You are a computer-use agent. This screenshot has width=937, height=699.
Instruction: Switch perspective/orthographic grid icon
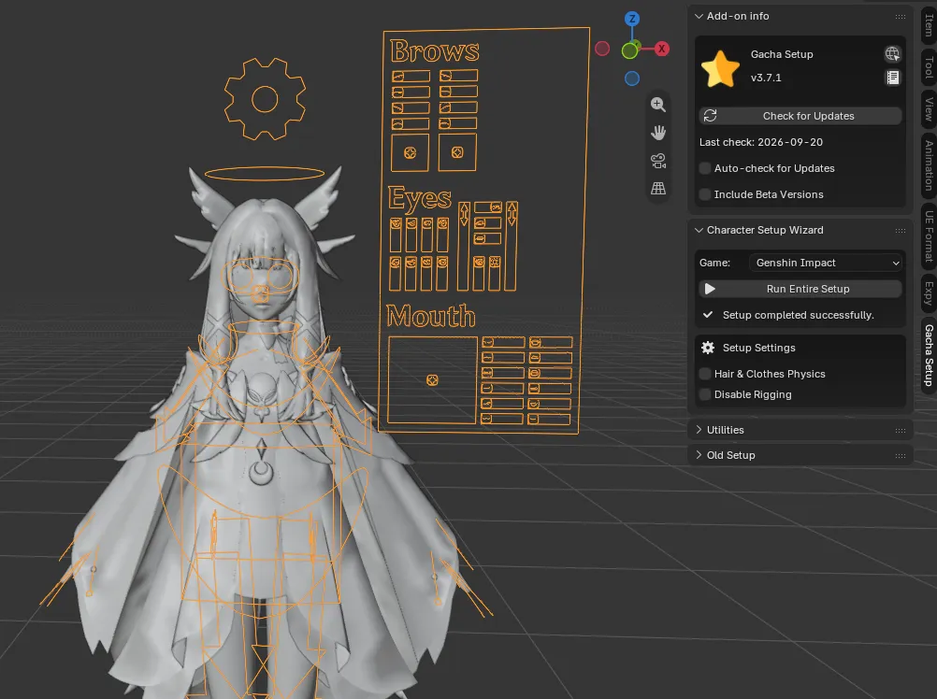[658, 189]
